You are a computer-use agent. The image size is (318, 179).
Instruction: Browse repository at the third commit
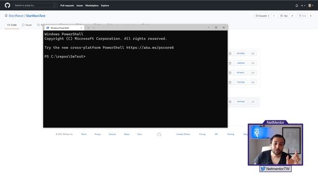[253, 73]
